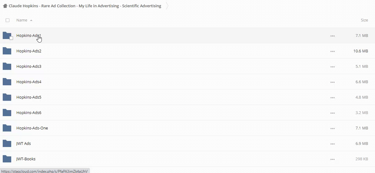375x173 pixels.
Task: Open the JWT Ads folder
Action: (24, 143)
